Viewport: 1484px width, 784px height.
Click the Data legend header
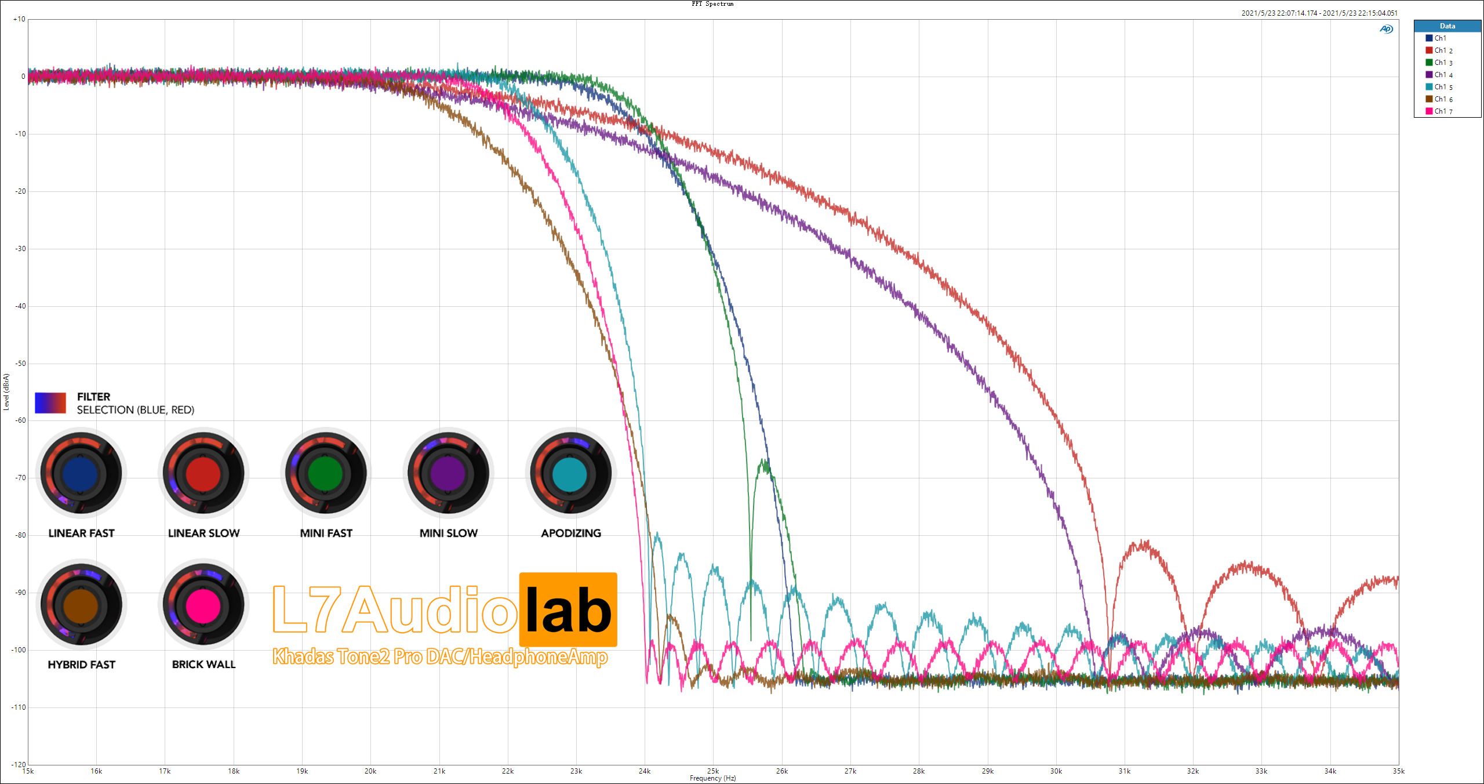1447,26
